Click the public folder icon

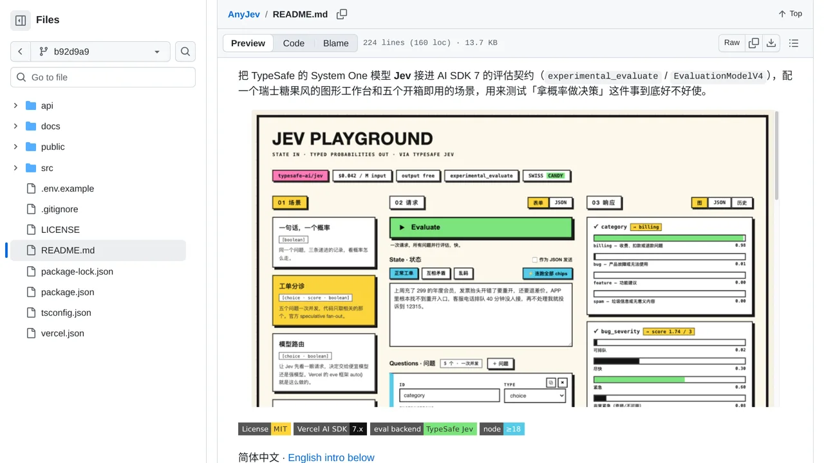pyautogui.click(x=31, y=147)
